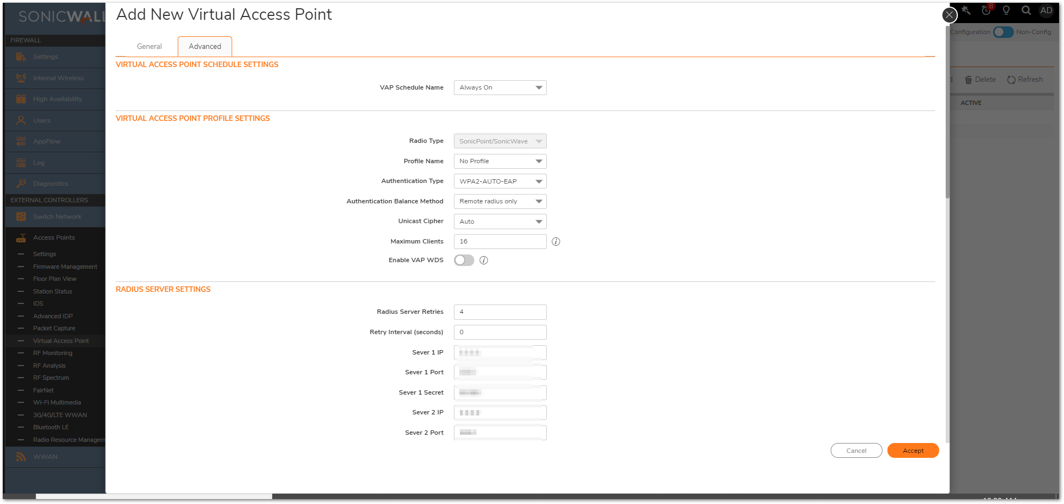Click the Cancel button

pos(856,451)
